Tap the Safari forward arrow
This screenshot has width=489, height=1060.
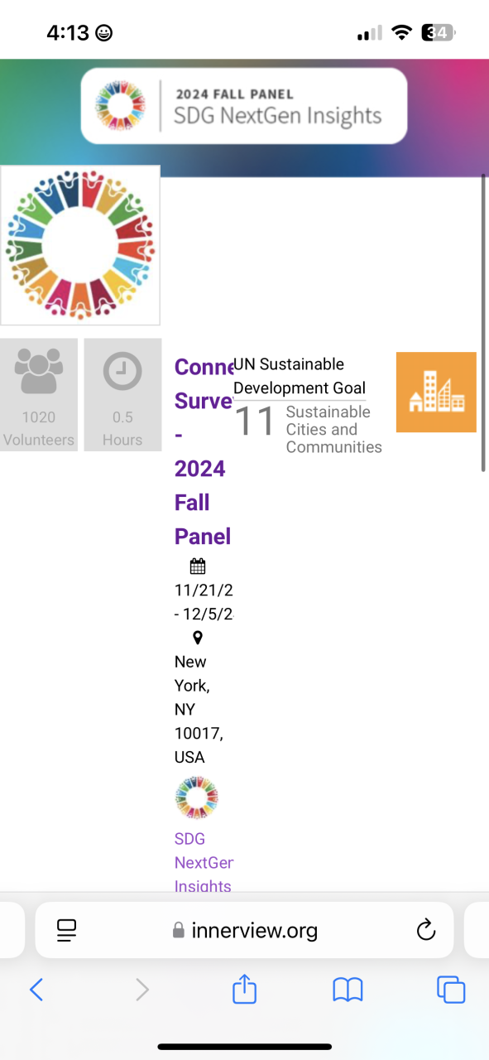point(142,989)
